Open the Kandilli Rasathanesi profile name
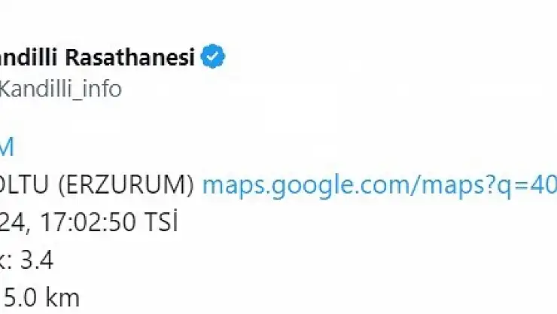 point(98,56)
